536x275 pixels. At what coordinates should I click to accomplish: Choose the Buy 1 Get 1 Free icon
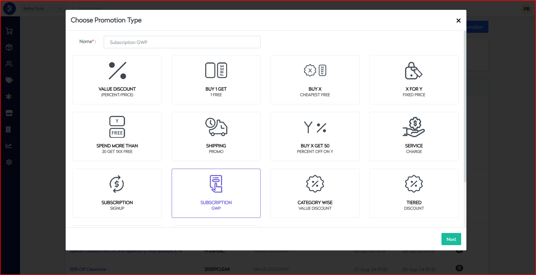216,70
